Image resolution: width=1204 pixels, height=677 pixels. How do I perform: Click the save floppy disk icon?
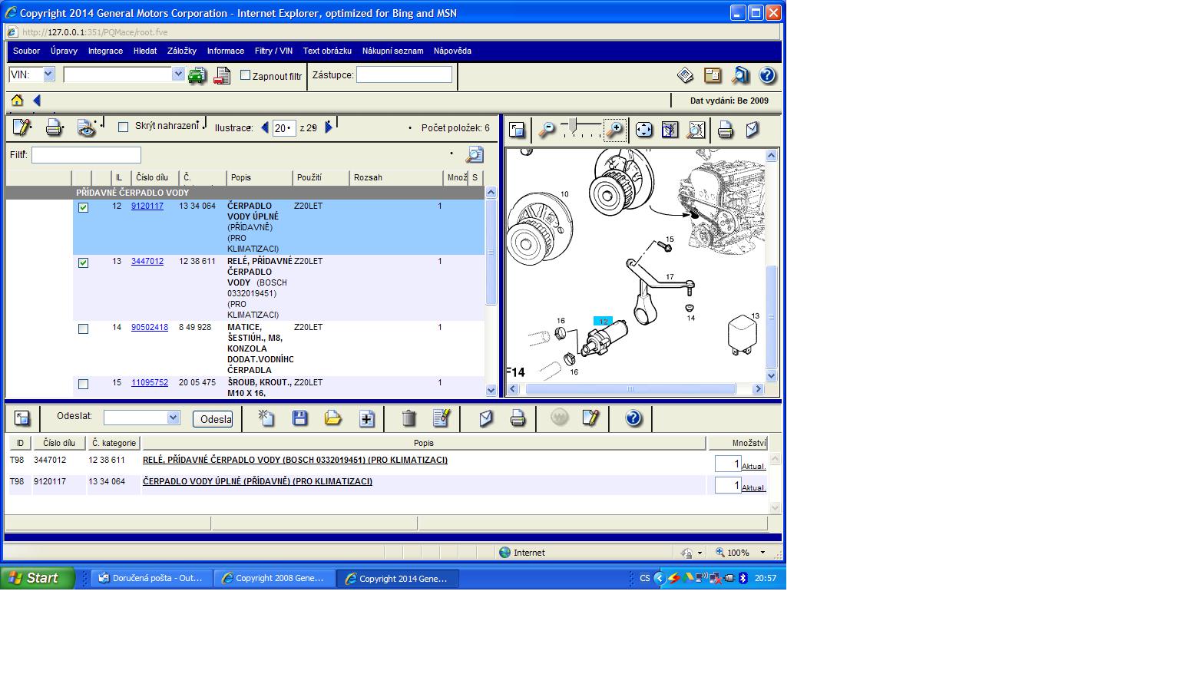click(299, 418)
